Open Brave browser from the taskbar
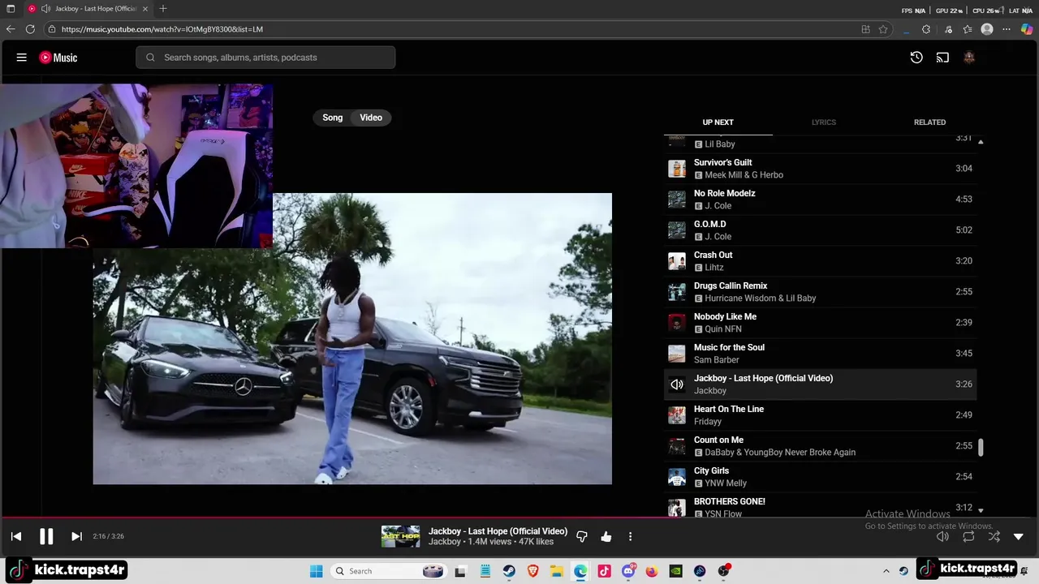 pyautogui.click(x=532, y=571)
